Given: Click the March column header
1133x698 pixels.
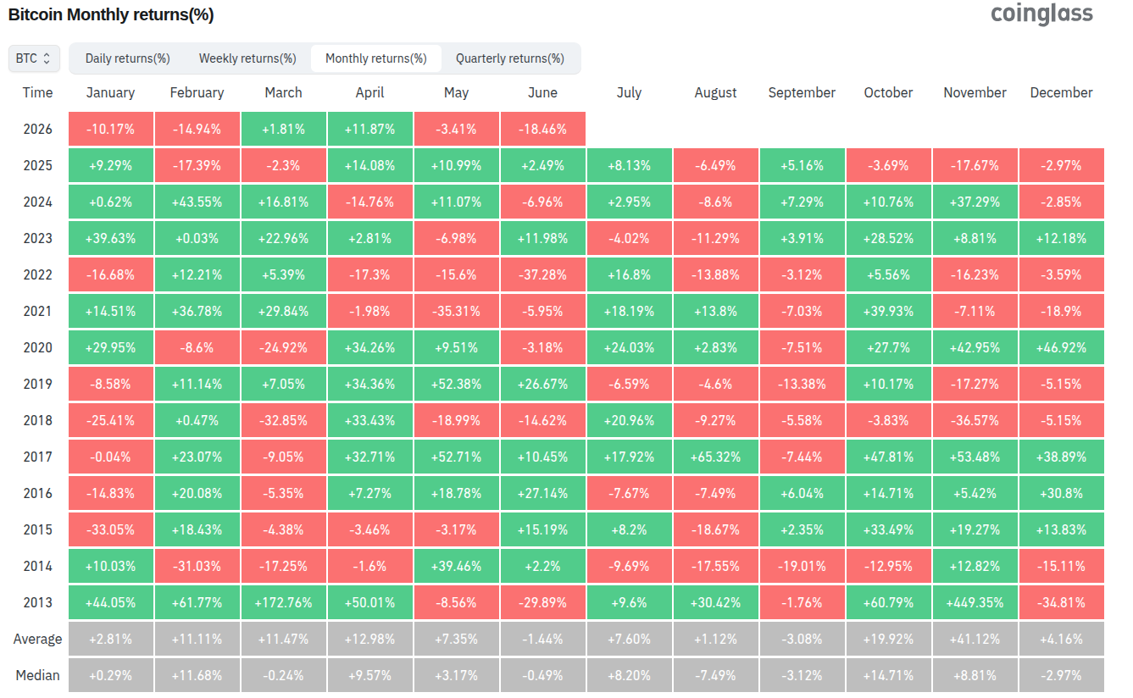Looking at the screenshot, I should [283, 92].
